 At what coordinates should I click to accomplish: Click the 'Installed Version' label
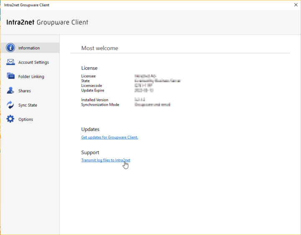point(94,100)
